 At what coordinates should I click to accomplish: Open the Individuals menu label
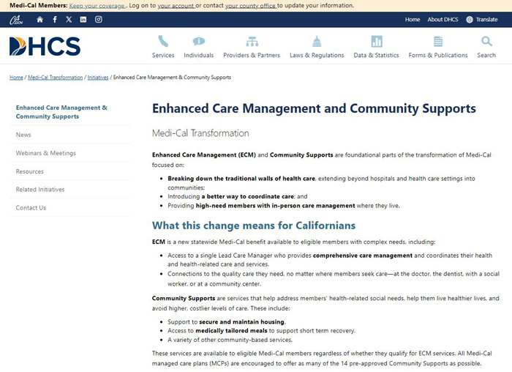198,55
